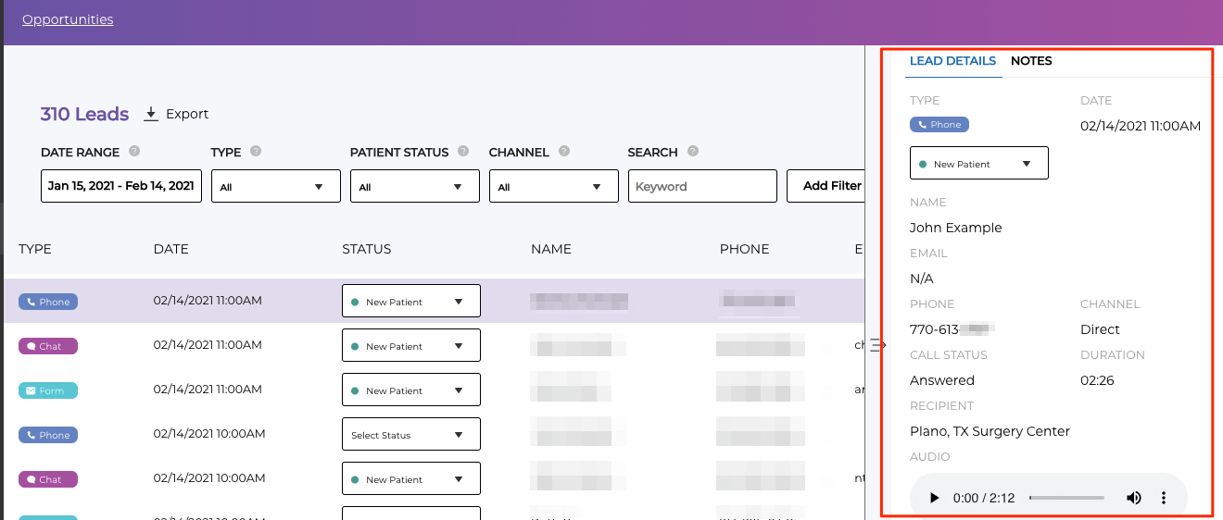1223x520 pixels.
Task: Click Phone badge in 10:00AM row
Action: coord(48,435)
